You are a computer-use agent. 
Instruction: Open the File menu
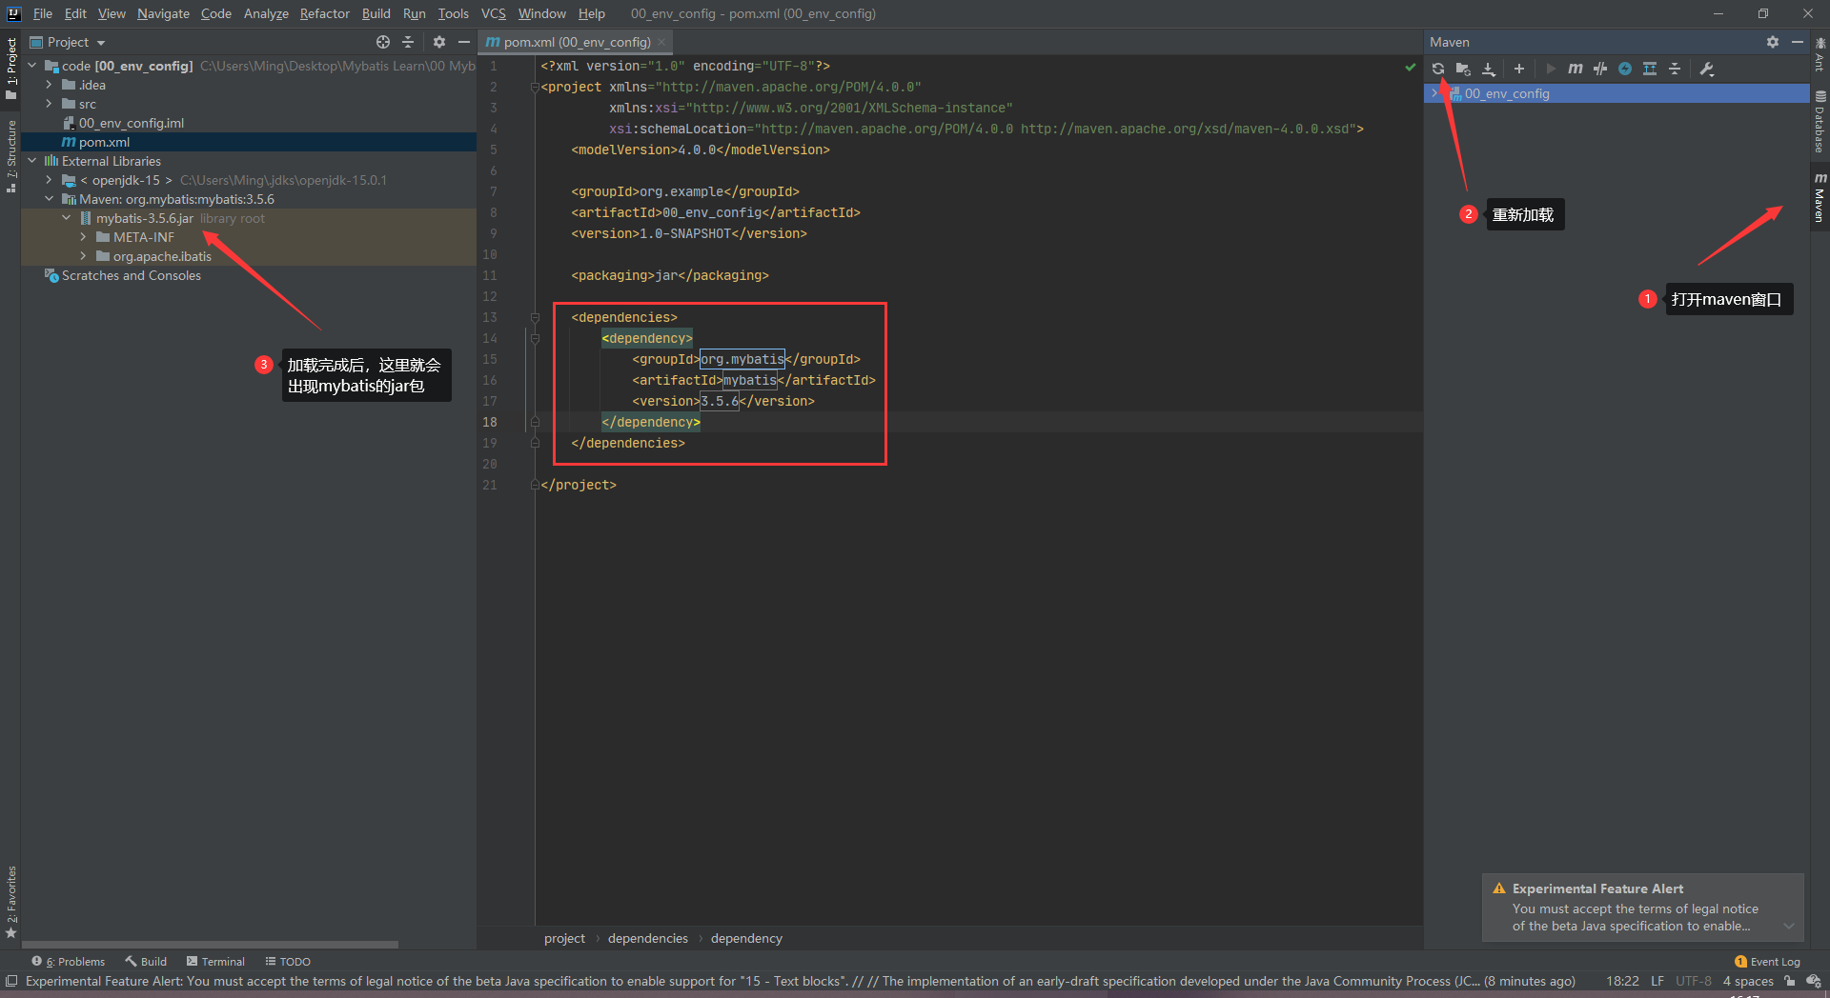pos(43,13)
